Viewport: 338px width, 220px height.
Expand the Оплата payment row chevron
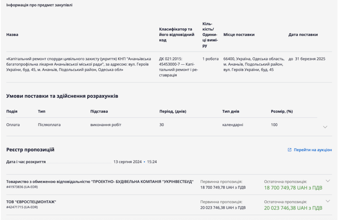click(325, 127)
